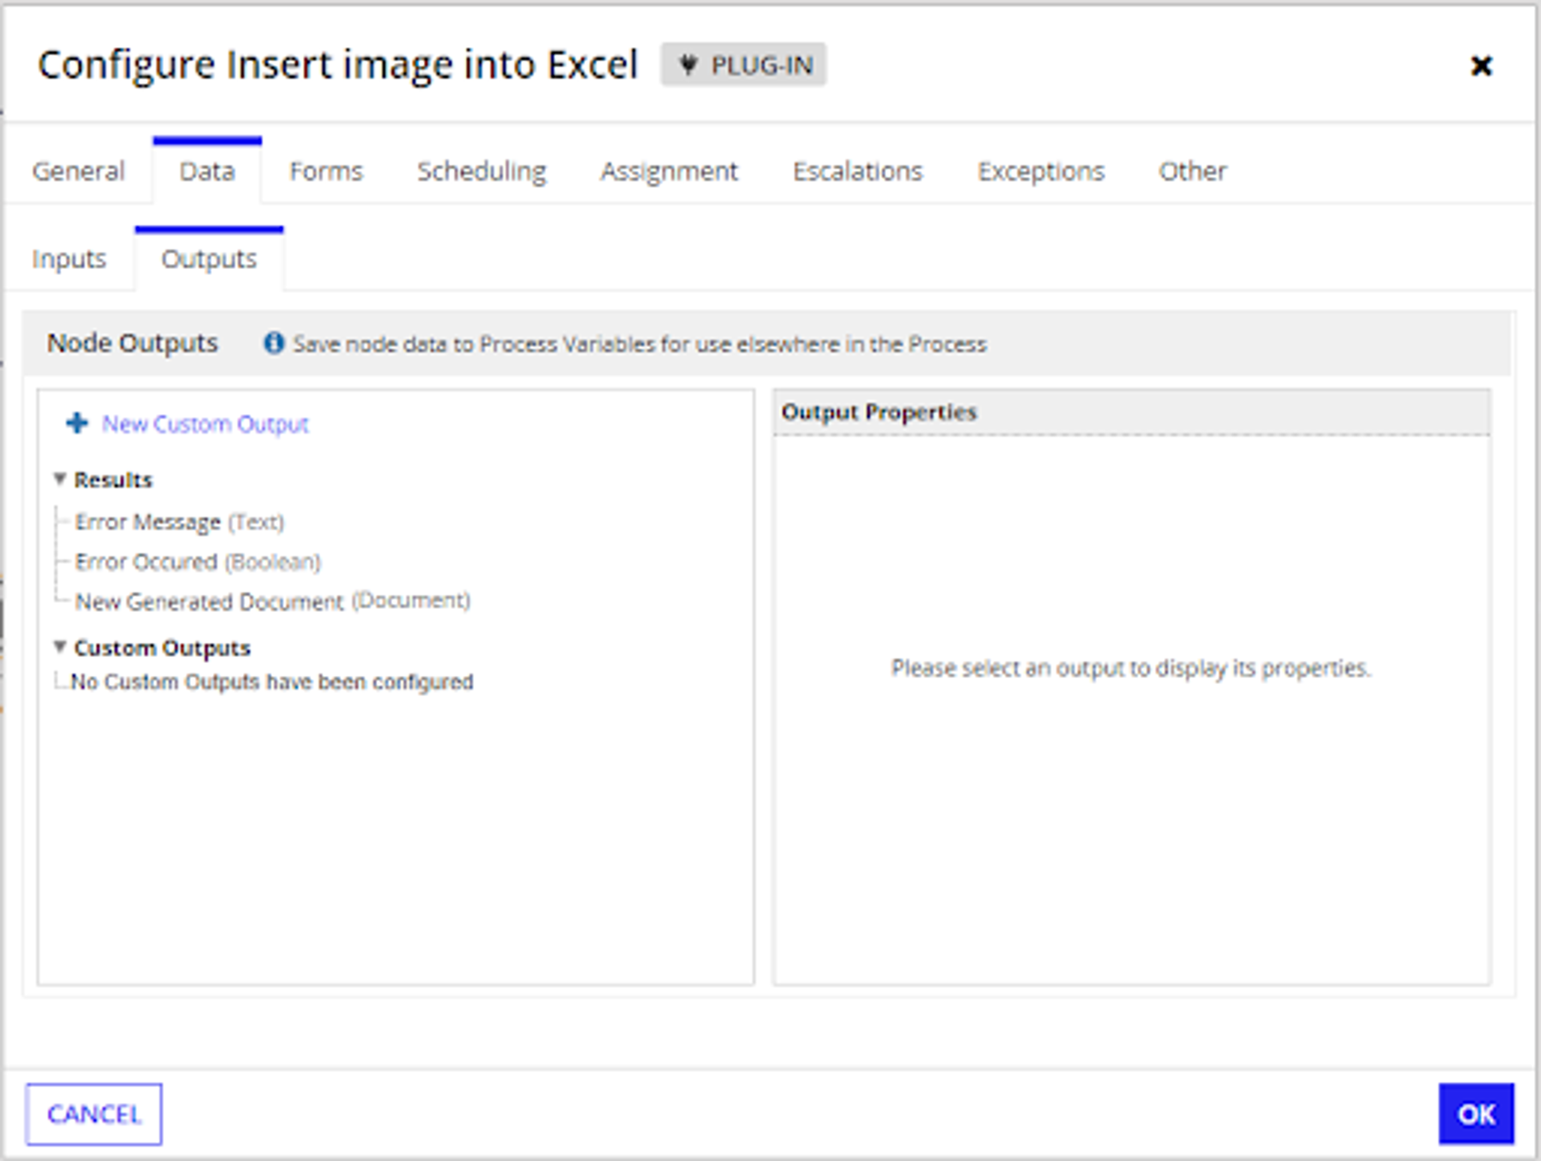Click the info icon beside Node Outputs
The image size is (1541, 1161).
pyautogui.click(x=274, y=343)
